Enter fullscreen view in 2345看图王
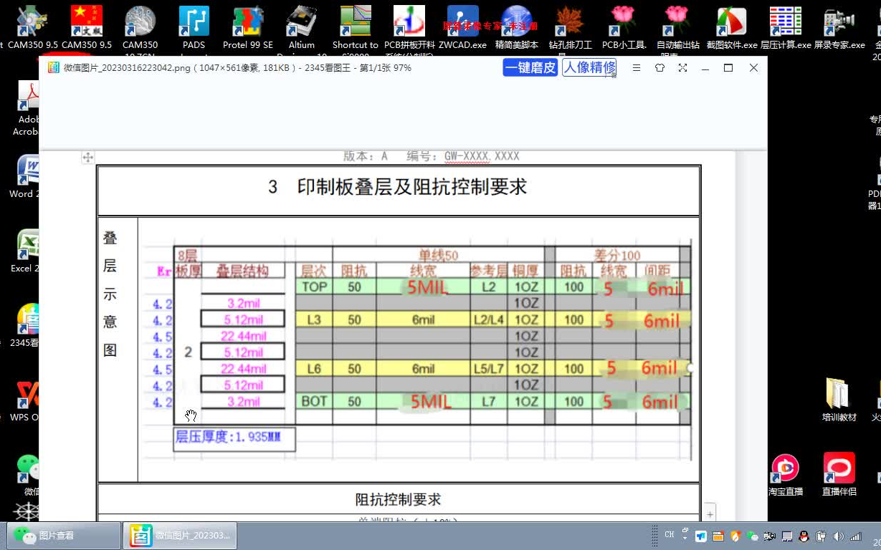This screenshot has width=881, height=550. point(682,67)
